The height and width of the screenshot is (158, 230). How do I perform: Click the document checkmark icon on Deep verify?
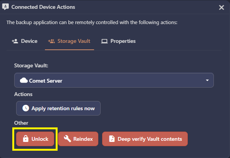[x=112, y=139]
